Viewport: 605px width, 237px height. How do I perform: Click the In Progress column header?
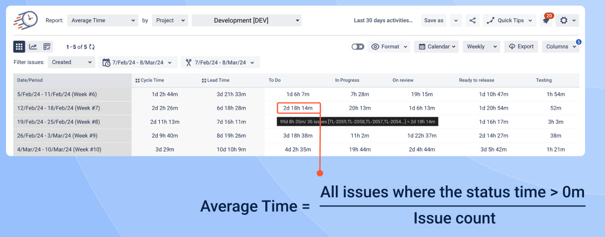pos(347,80)
